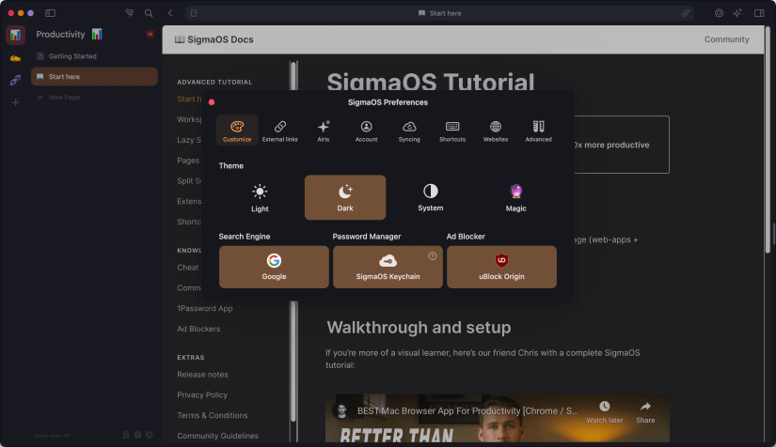
Task: Click the address bar showing Start here
Action: click(x=439, y=13)
